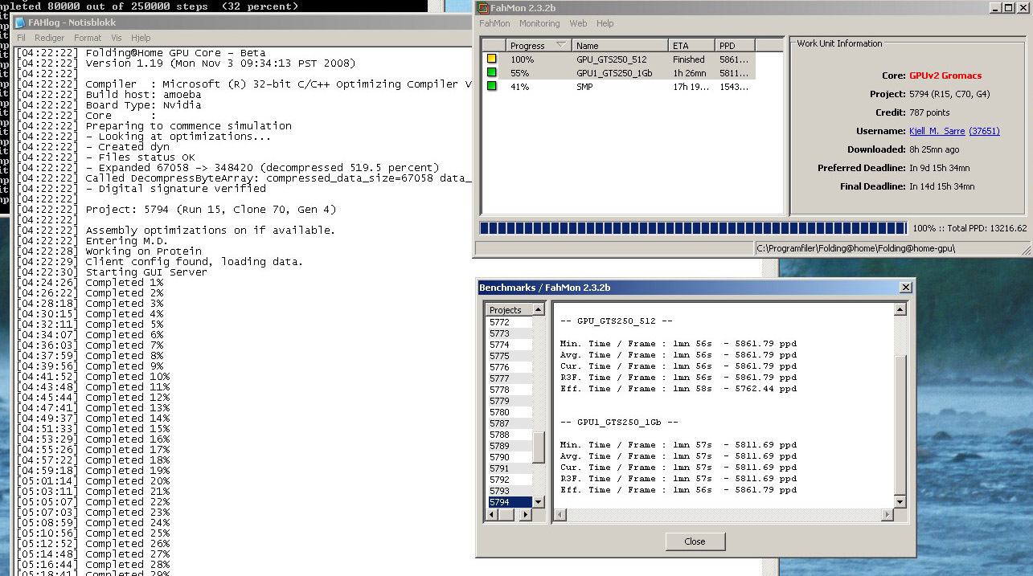Select project 5792 in Projects list
The height and width of the screenshot is (576, 1033).
(x=508, y=480)
